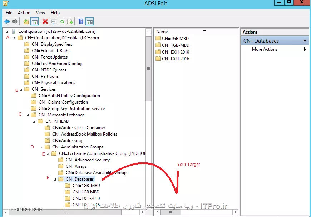Click folder icon of CN=EXH-2016 in list pane

point(158,59)
